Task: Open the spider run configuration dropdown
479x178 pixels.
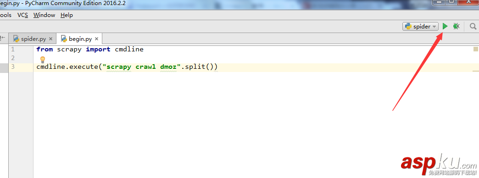Action: [x=420, y=27]
